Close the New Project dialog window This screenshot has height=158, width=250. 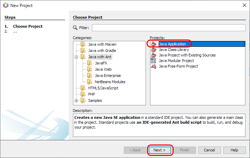(x=242, y=6)
